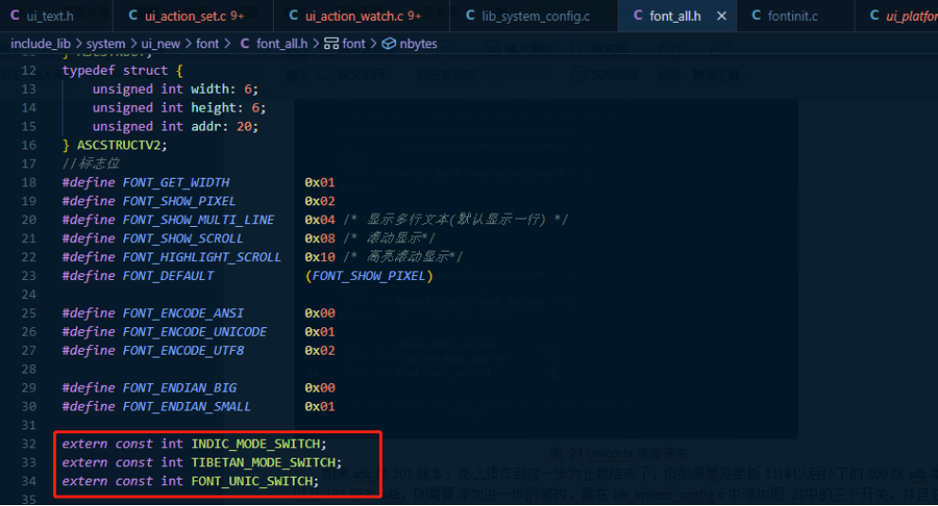The image size is (938, 506).
Task: Click the 0x10 value on line 22
Action: click(320, 257)
